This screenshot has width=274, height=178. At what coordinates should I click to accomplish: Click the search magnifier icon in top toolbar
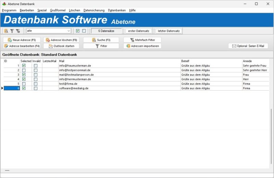[6, 31]
